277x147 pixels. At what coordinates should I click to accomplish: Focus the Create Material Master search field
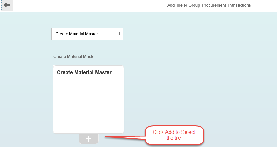point(87,34)
